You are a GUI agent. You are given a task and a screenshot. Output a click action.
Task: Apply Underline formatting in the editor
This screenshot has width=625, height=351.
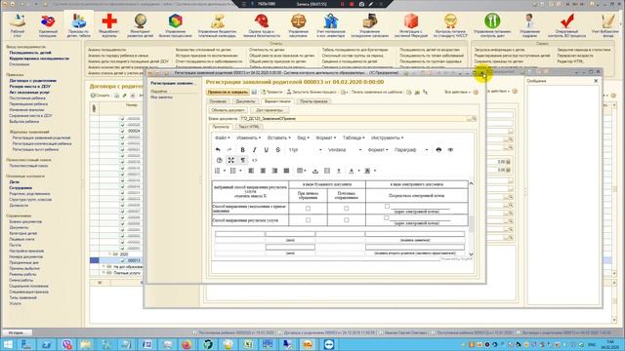click(267, 149)
